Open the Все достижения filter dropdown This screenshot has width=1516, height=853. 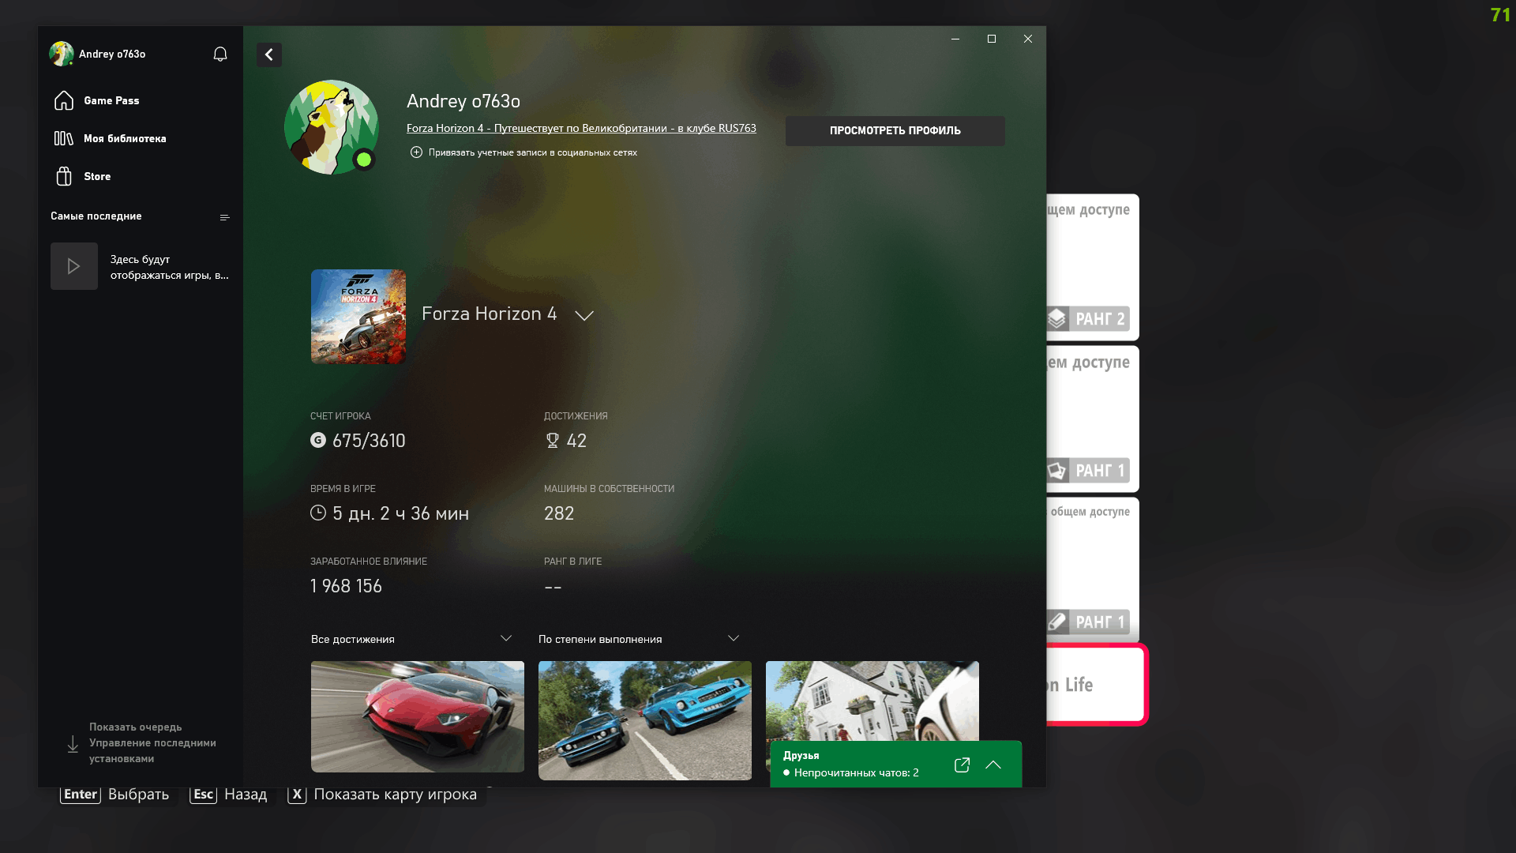click(411, 639)
